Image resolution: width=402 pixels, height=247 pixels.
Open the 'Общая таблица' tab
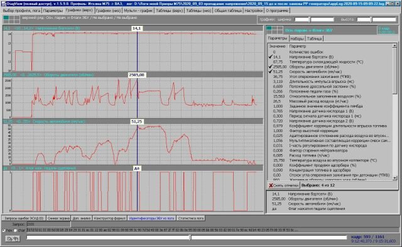tap(228, 11)
